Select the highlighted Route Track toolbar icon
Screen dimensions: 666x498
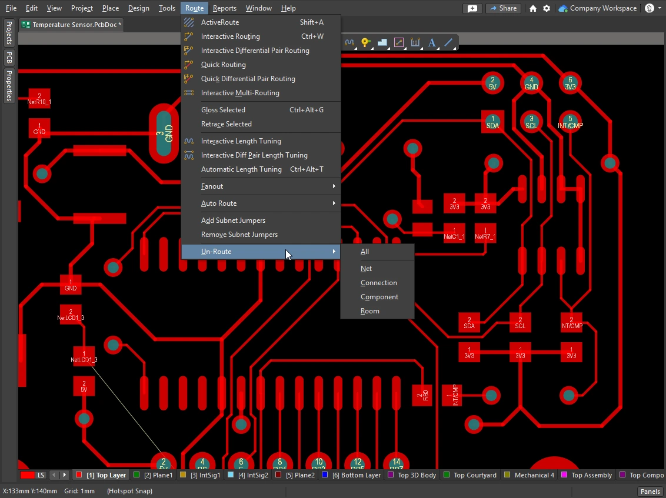[399, 42]
